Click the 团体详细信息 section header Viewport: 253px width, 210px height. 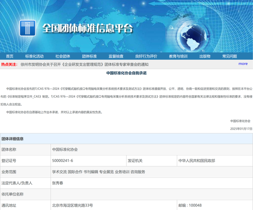click(x=126, y=138)
